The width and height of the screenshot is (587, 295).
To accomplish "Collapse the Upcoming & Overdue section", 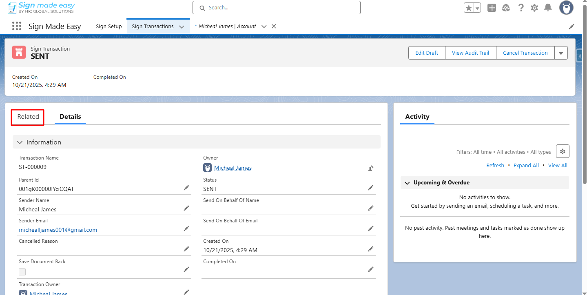I will pos(407,183).
